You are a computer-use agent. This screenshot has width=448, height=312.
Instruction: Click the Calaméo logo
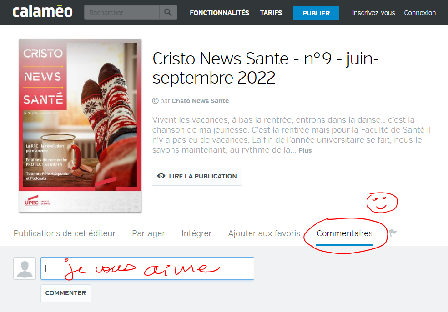pyautogui.click(x=43, y=11)
